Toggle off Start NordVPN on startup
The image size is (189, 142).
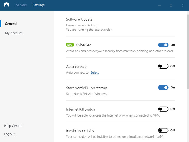163,88
